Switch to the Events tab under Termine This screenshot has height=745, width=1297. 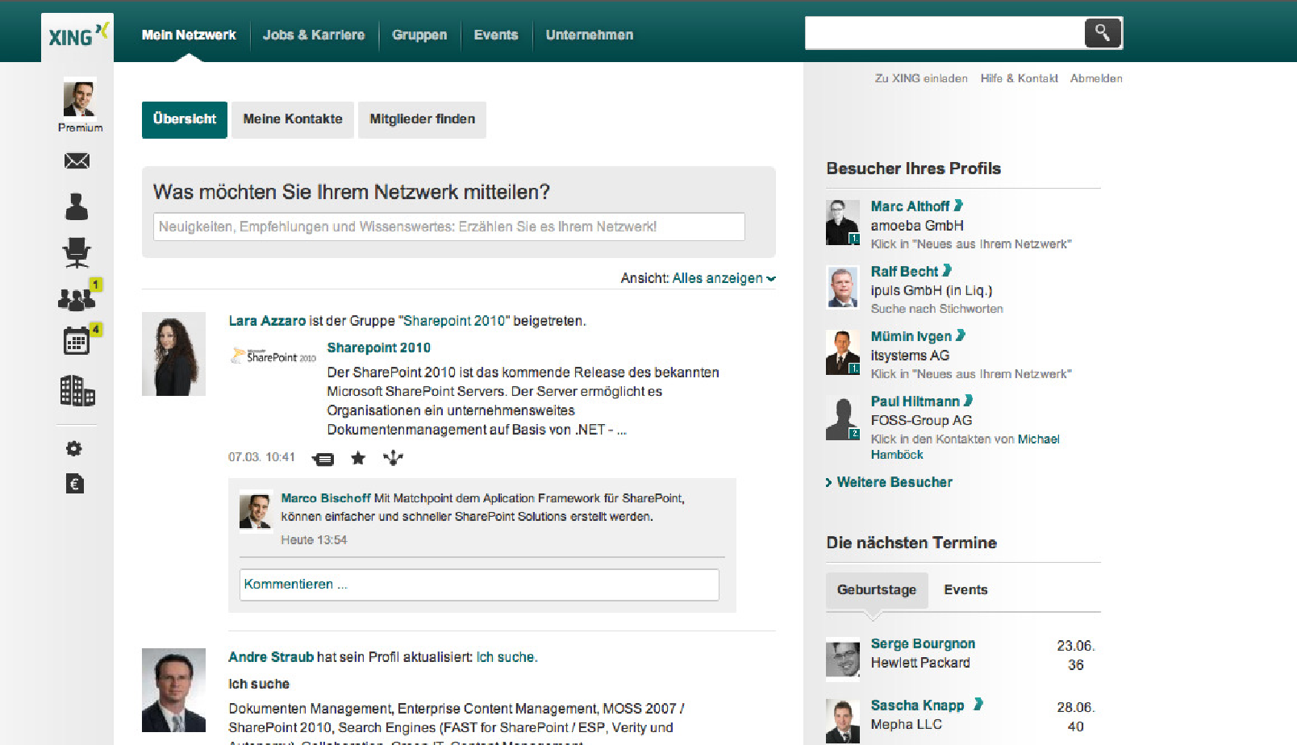coord(965,589)
